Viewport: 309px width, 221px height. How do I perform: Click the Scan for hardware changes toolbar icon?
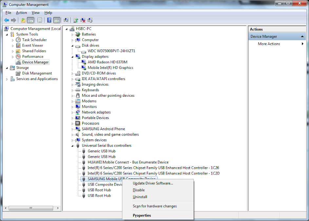[x=66, y=20]
